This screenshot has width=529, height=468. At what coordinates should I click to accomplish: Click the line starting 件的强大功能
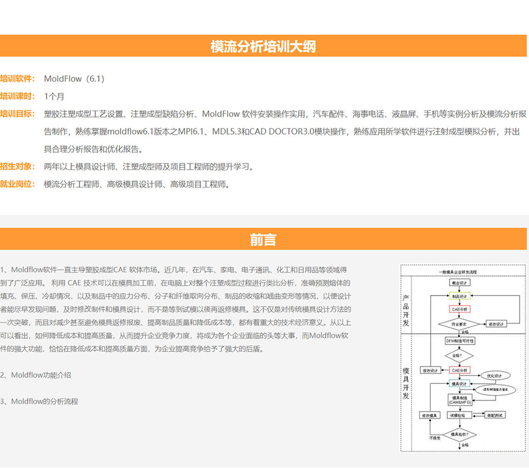[132, 349]
